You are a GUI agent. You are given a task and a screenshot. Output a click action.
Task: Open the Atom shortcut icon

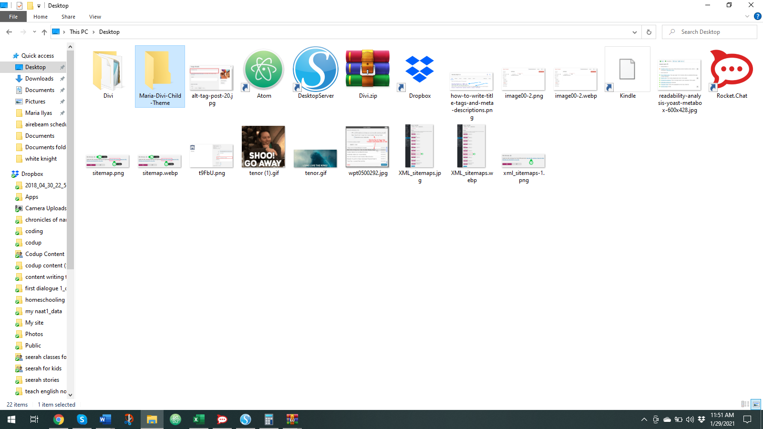click(x=264, y=71)
